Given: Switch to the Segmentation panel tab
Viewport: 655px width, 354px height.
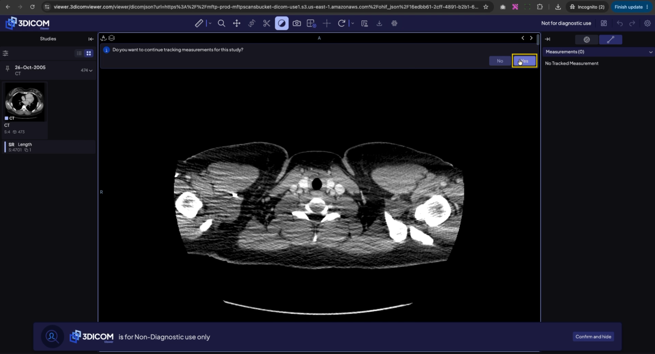Looking at the screenshot, I should [x=586, y=40].
